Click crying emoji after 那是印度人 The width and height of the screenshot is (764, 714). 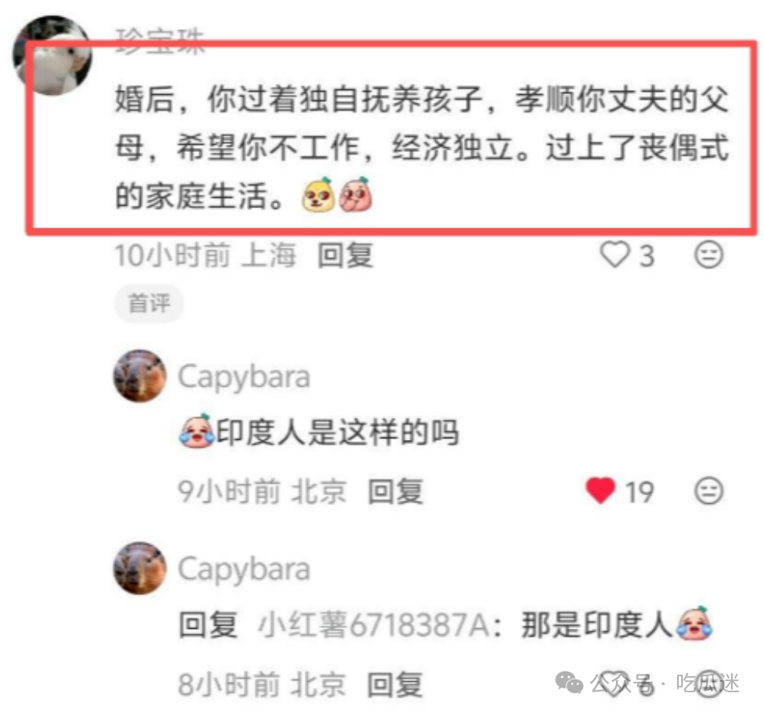tap(694, 623)
